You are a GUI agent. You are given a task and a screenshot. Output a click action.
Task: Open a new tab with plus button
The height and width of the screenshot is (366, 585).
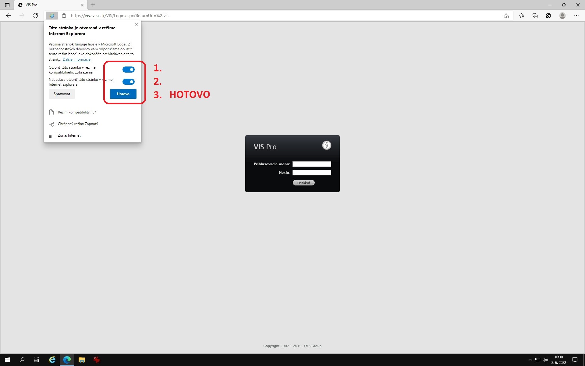[93, 5]
